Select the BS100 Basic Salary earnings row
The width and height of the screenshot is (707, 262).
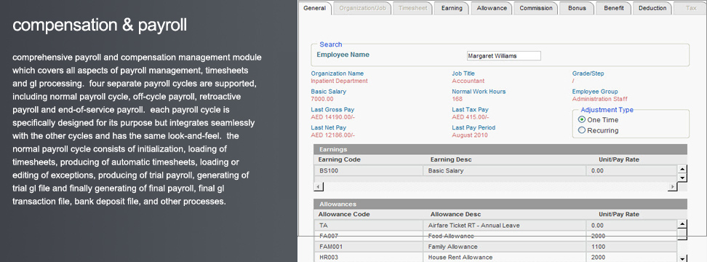pos(495,170)
